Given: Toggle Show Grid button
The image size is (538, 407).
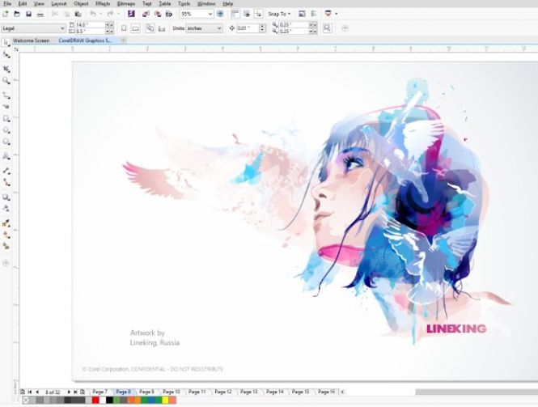Looking at the screenshot, I should pyautogui.click(x=247, y=14).
